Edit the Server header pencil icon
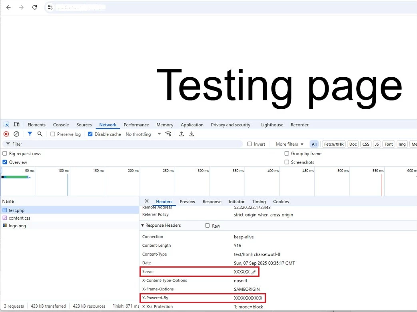The height and width of the screenshot is (312, 417). (254, 272)
